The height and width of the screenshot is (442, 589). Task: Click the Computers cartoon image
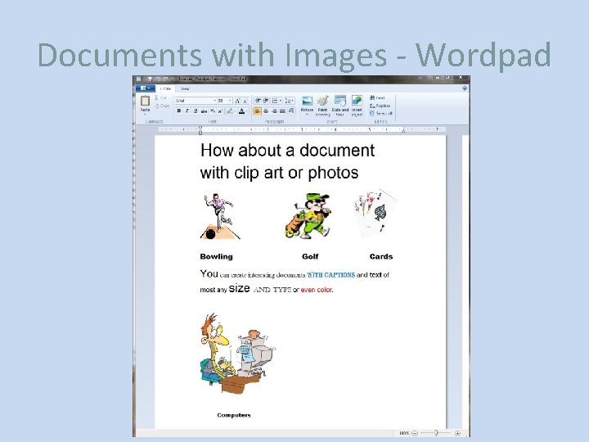click(x=237, y=354)
